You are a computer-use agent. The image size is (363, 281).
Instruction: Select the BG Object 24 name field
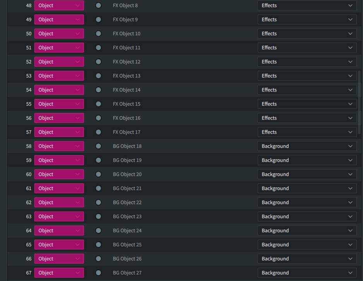tap(127, 231)
